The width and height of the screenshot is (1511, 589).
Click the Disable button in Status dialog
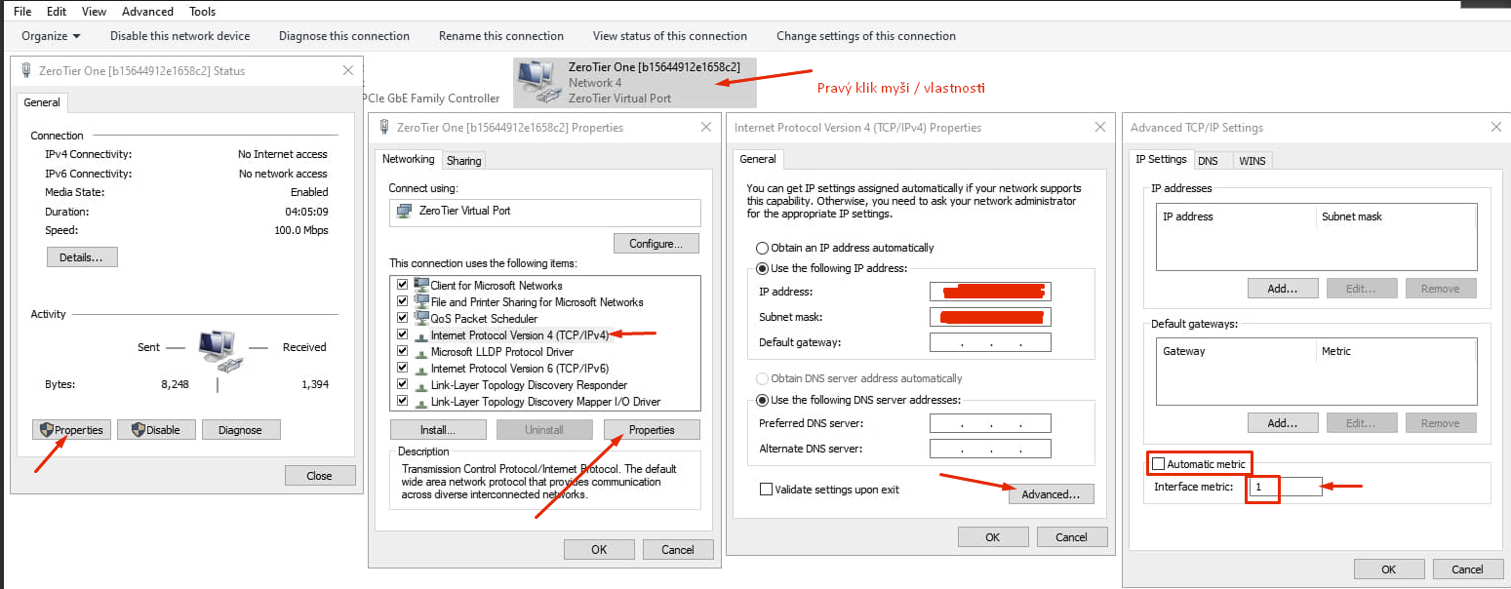156,430
